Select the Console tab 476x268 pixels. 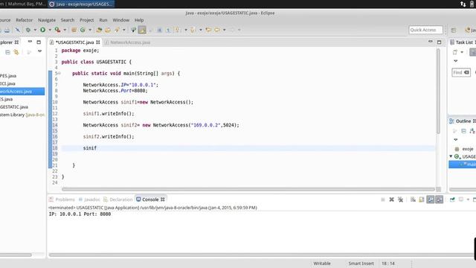click(150, 200)
